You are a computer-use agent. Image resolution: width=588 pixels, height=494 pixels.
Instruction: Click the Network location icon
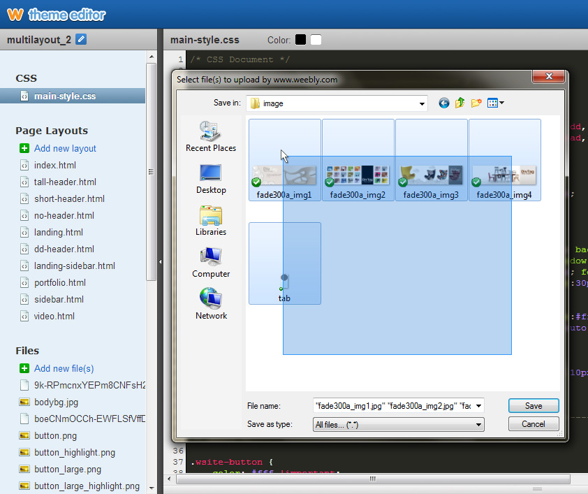pos(210,304)
